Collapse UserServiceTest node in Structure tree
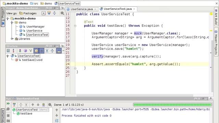 tap(8, 56)
